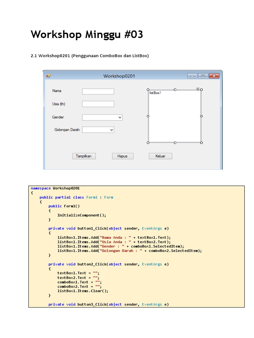The image size is (254, 338).
Task: Expand the Golongan Darah combo box
Action: click(111, 130)
